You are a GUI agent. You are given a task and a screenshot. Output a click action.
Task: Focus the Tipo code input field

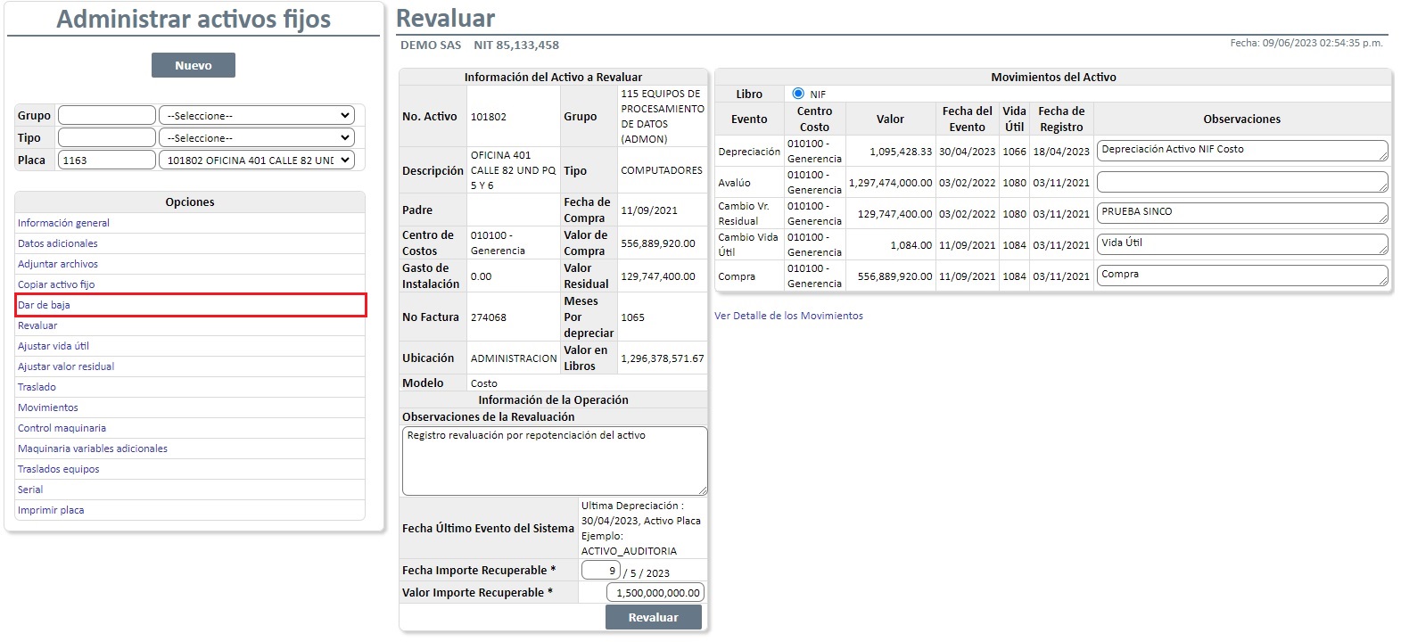click(x=107, y=138)
